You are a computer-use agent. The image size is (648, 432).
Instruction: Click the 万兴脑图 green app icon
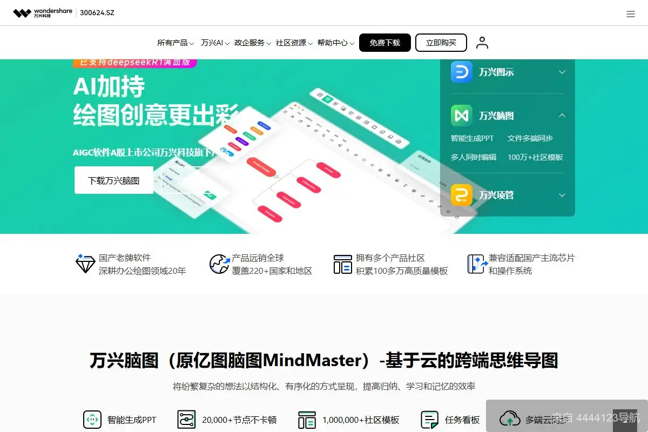click(461, 115)
